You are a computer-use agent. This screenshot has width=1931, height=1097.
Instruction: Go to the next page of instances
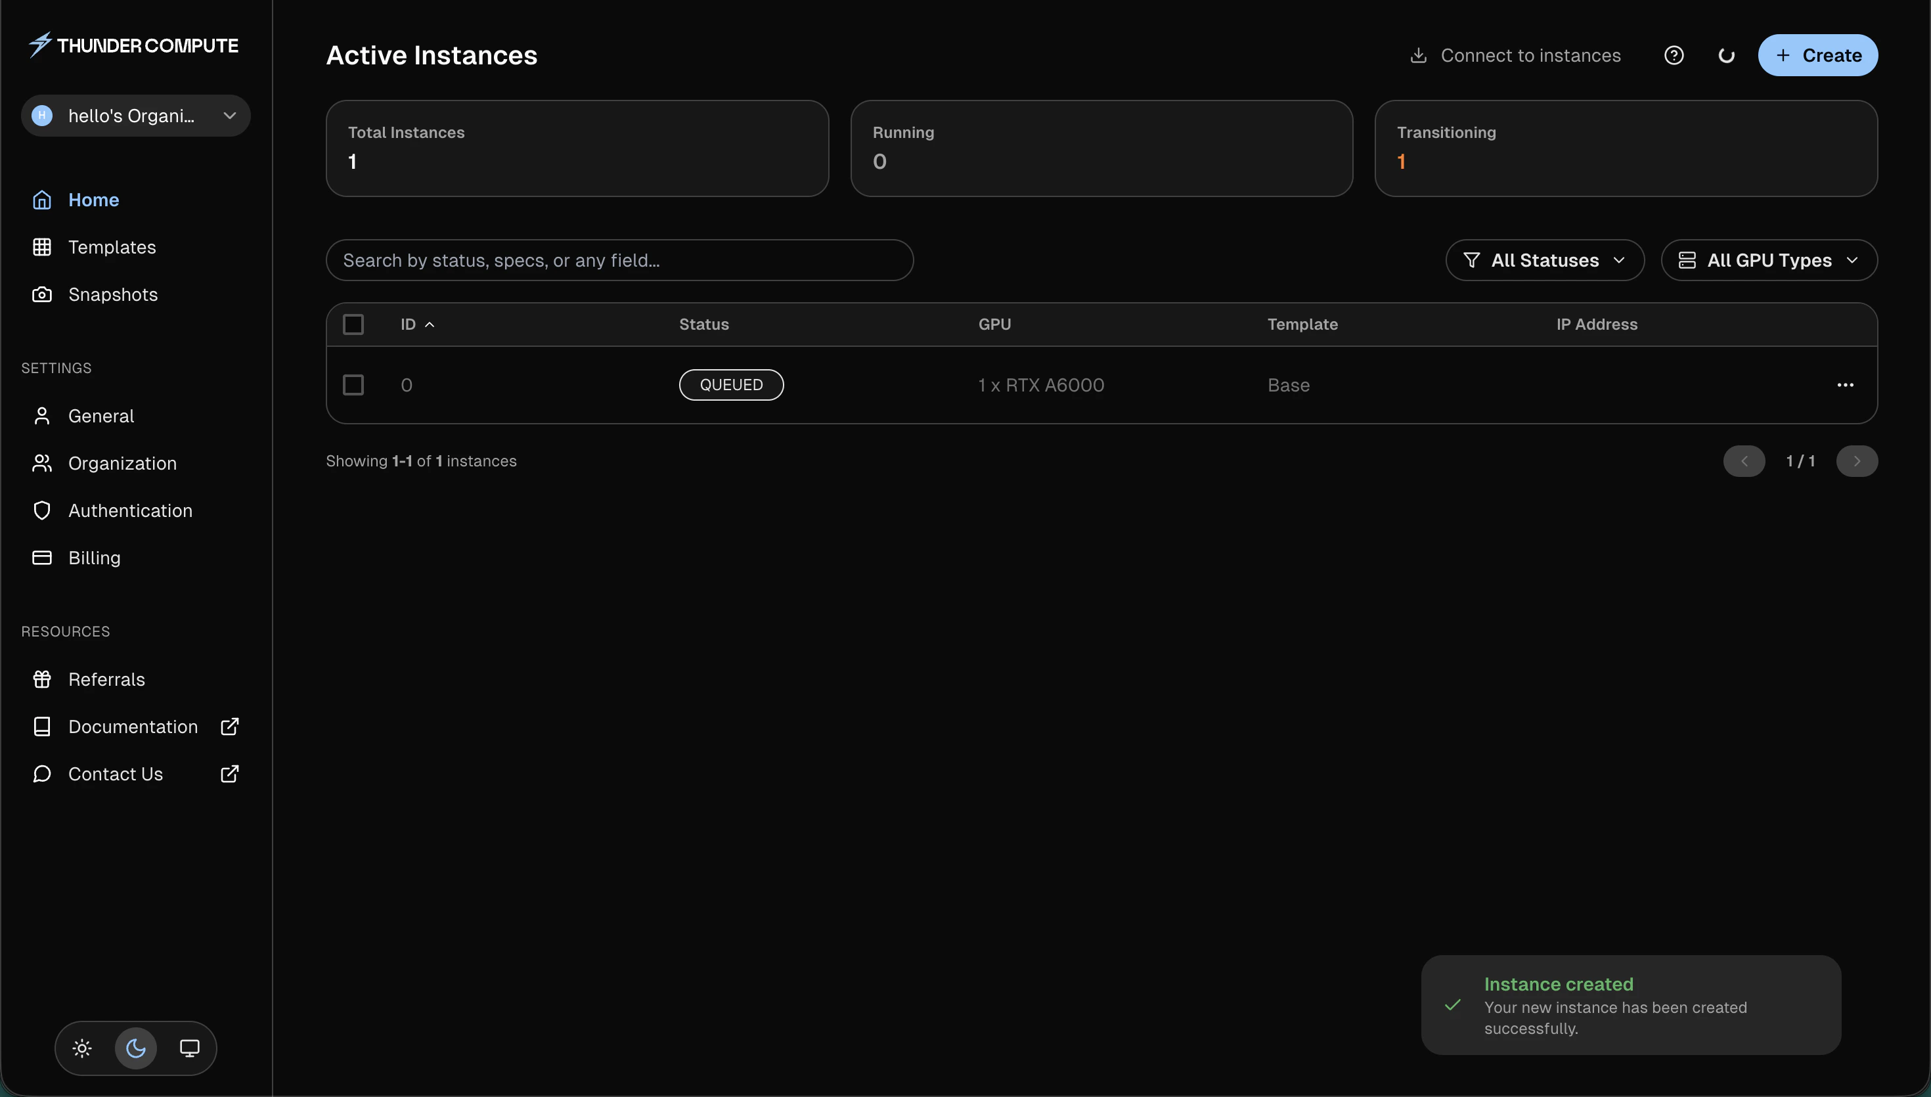pyautogui.click(x=1856, y=461)
